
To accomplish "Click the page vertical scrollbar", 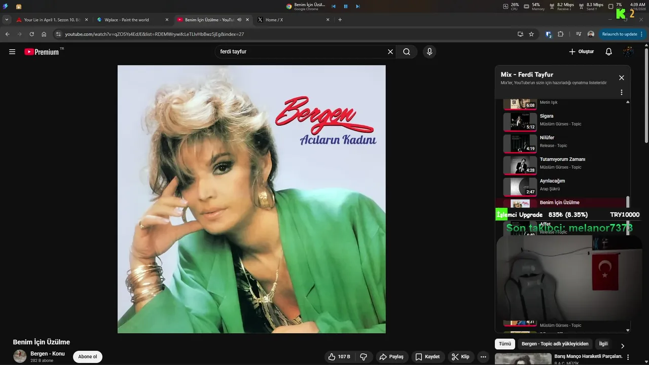I will click(646, 96).
